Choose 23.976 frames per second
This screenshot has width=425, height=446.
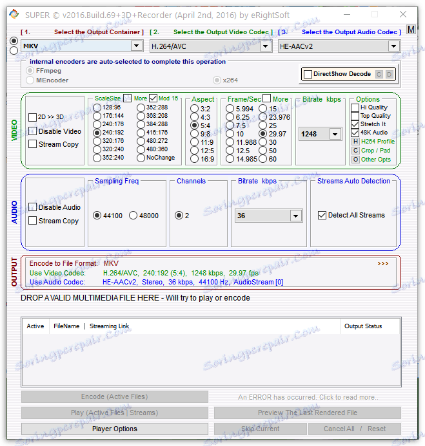click(263, 117)
